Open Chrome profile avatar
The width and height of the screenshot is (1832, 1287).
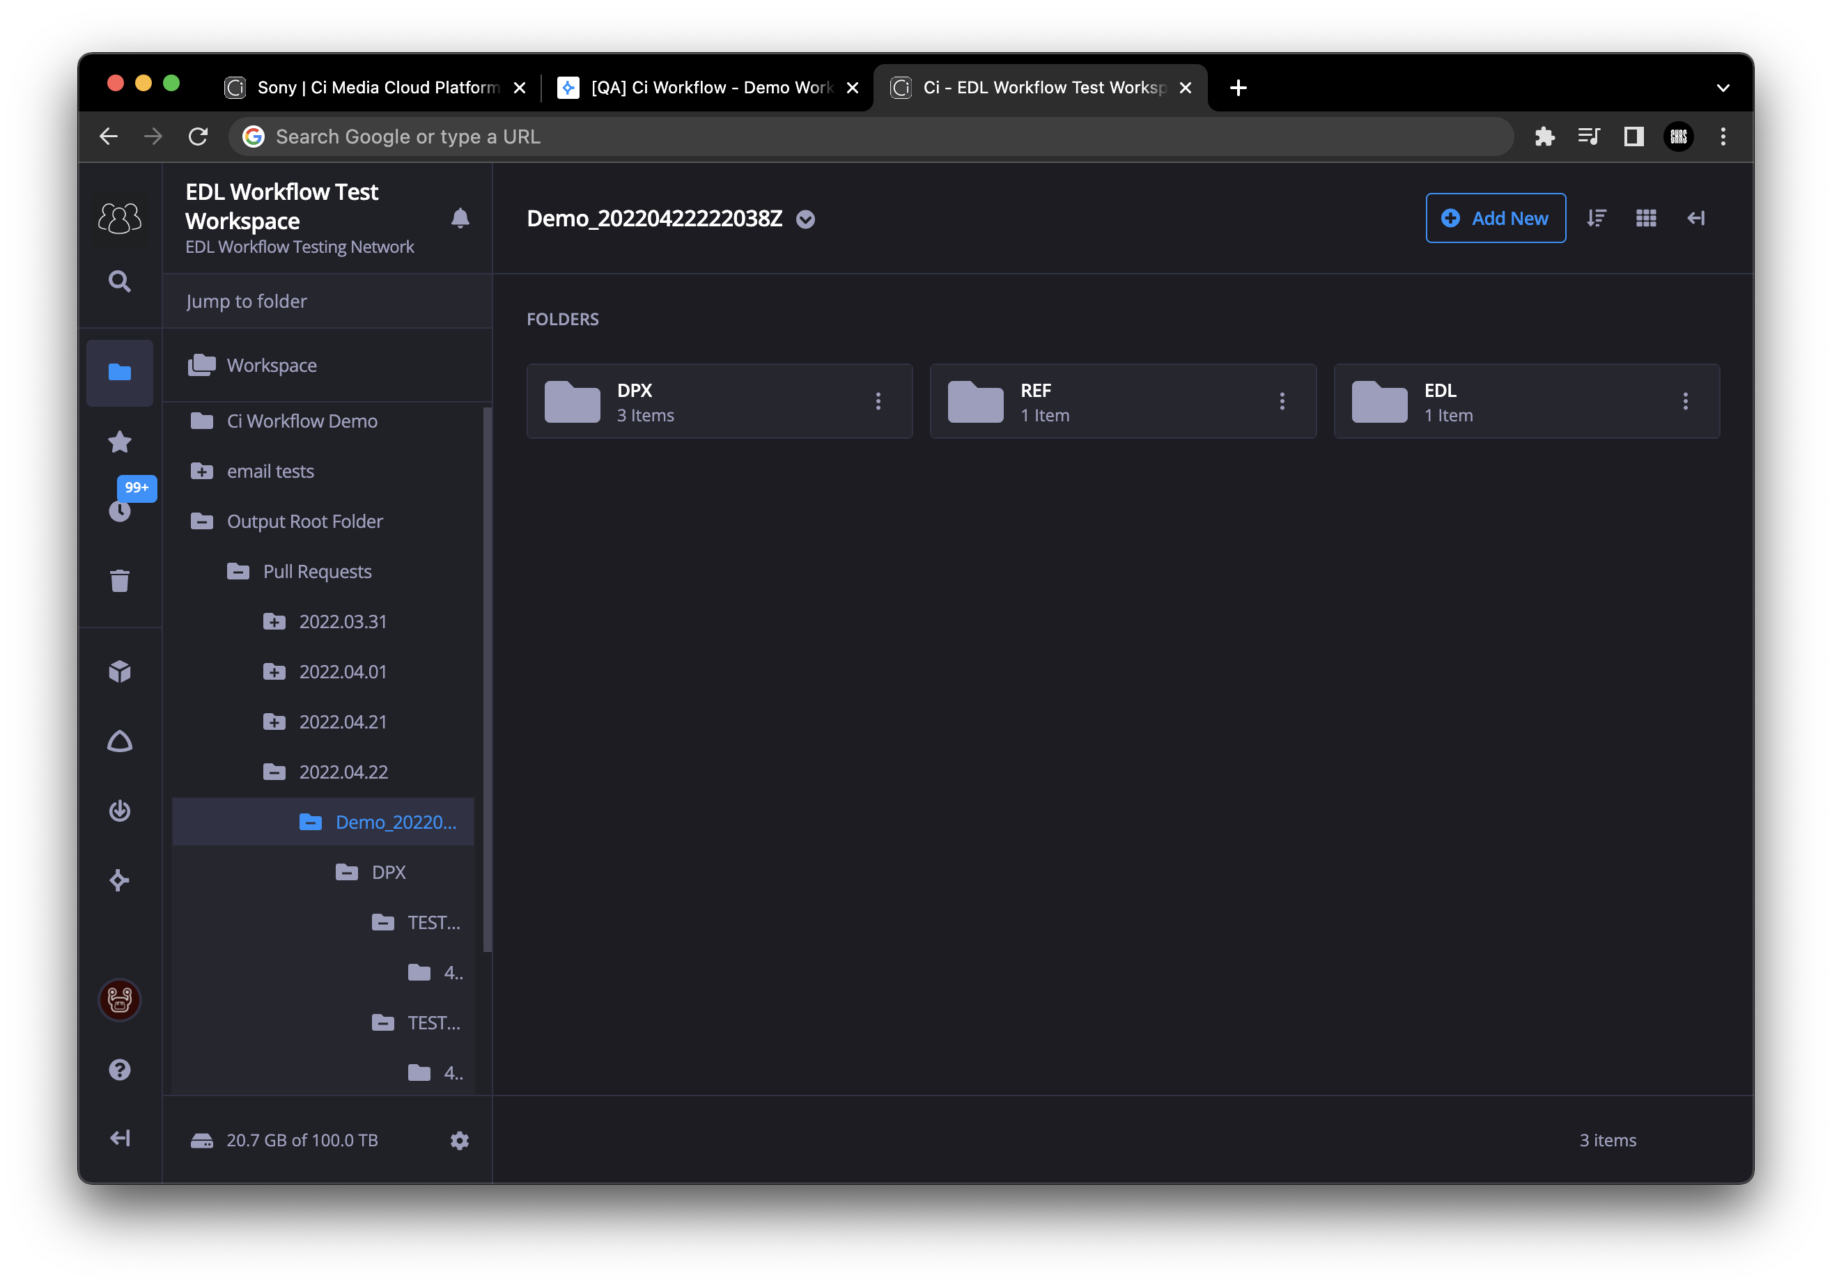(1678, 136)
